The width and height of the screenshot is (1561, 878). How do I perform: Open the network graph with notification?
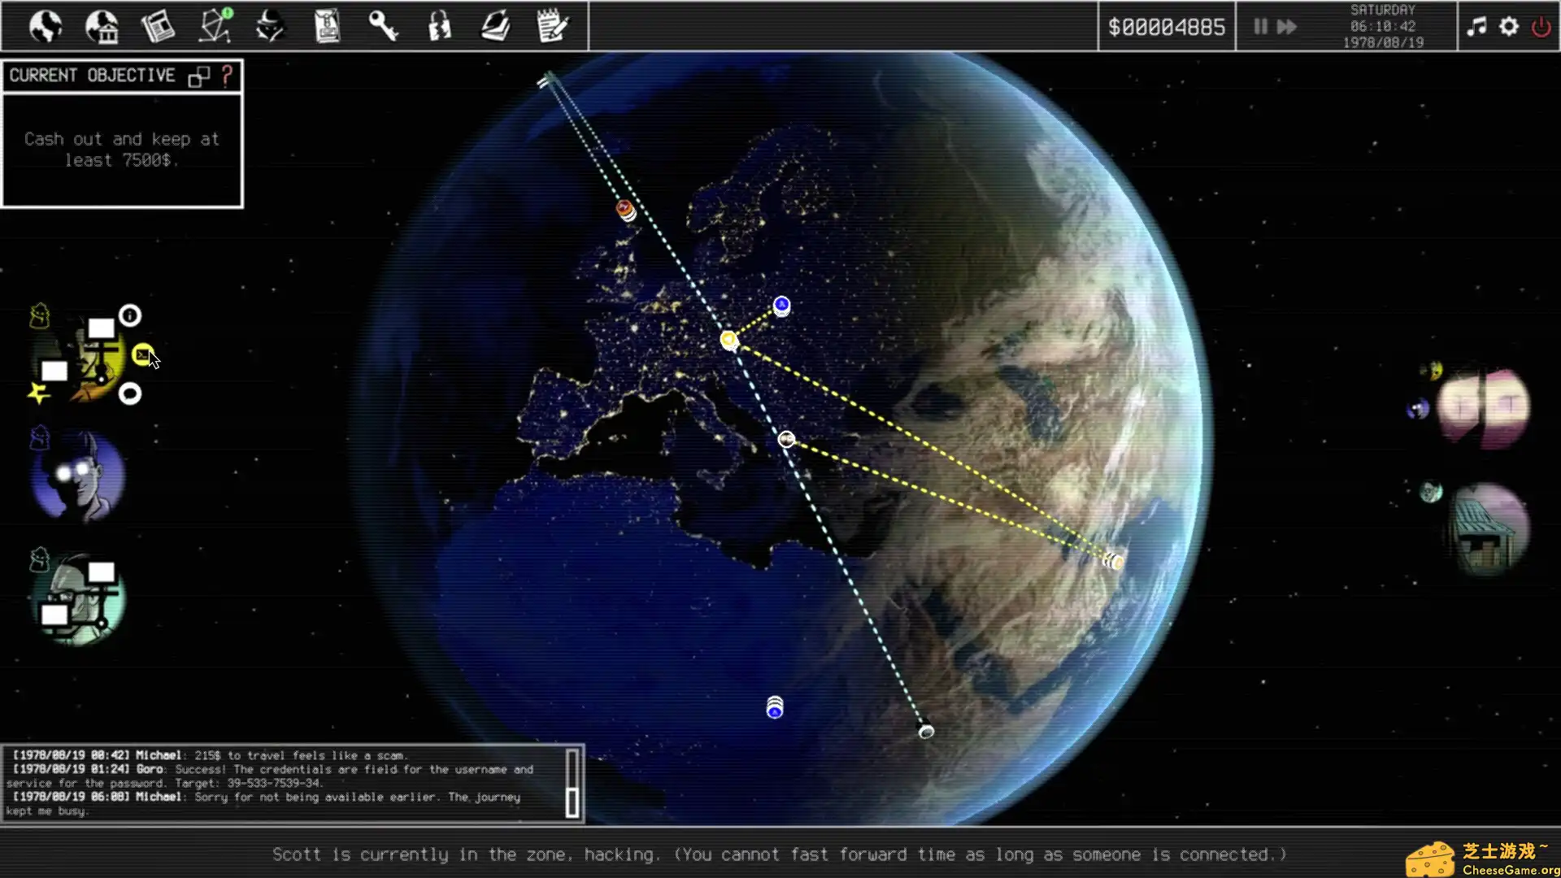215,26
